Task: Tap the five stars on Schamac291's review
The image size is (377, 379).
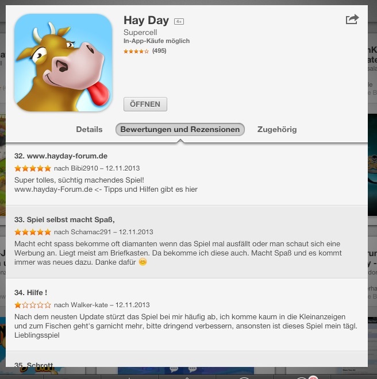Action: pyautogui.click(x=33, y=232)
